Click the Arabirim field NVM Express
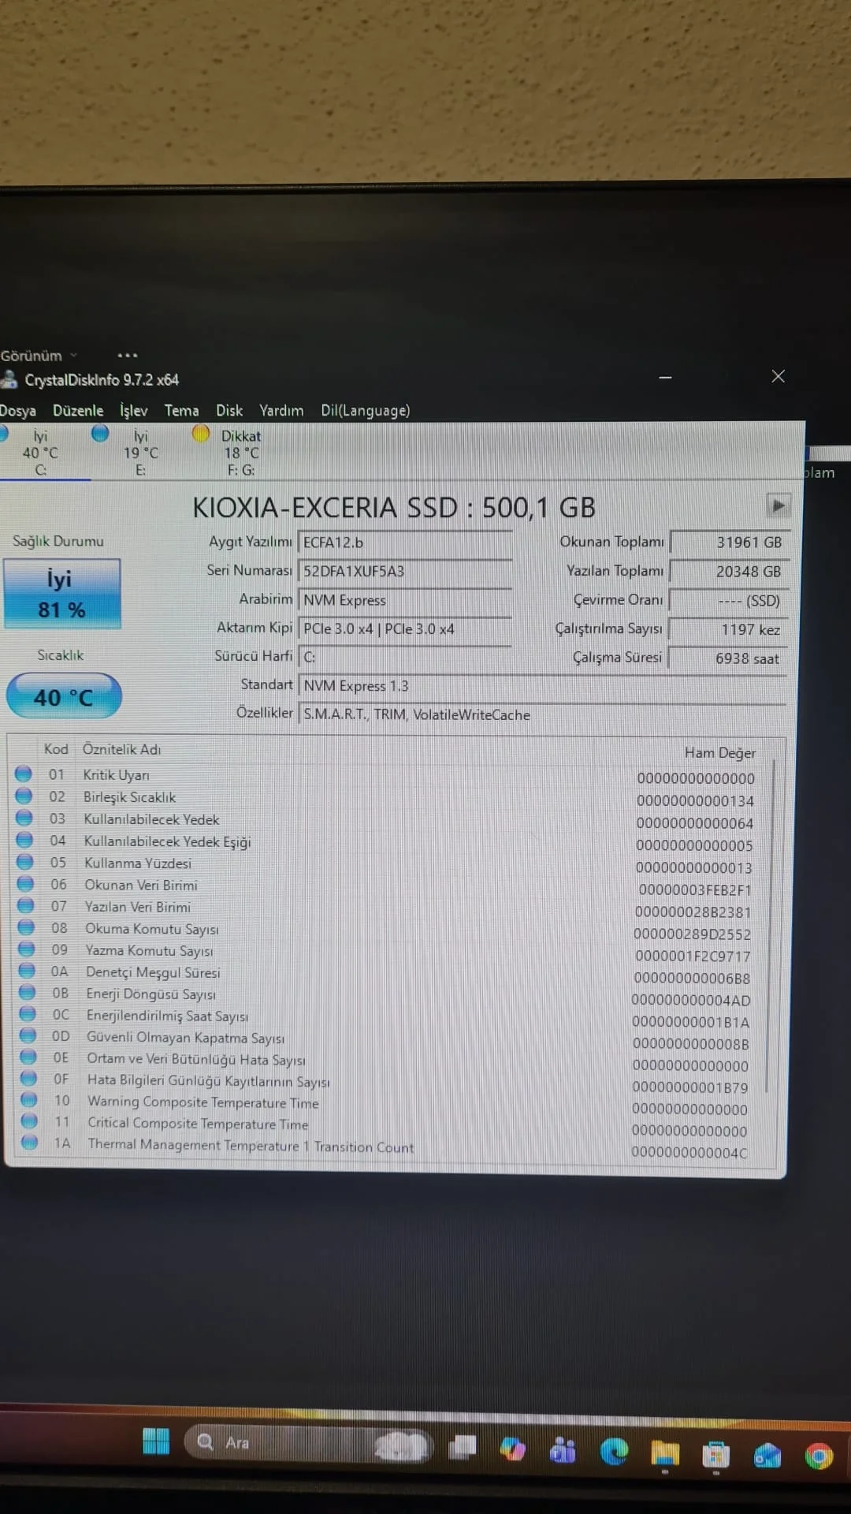 point(405,600)
